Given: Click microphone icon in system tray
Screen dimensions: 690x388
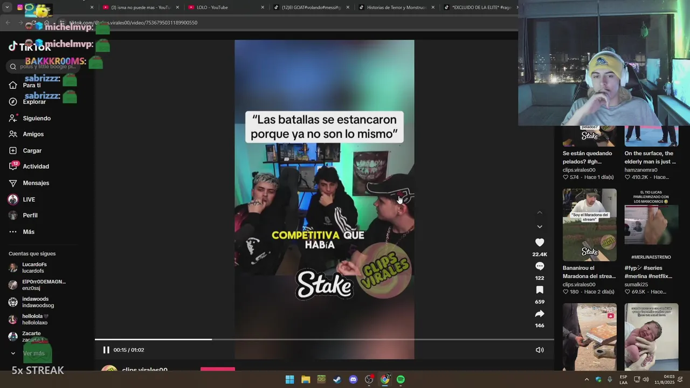Looking at the screenshot, I should coord(610,379).
